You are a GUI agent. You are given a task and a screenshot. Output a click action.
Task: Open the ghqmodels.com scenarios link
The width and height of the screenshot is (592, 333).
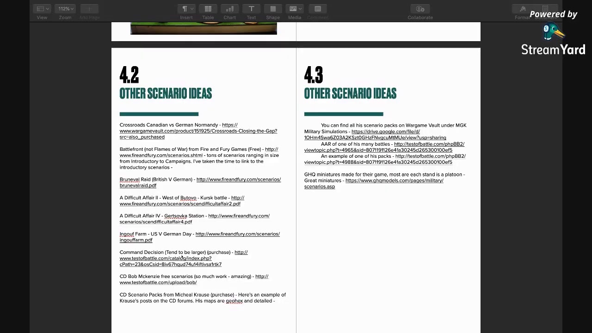394,180
